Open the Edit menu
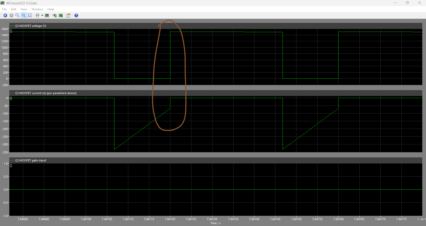Viewport: 426px width, 226px height. [x=14, y=9]
